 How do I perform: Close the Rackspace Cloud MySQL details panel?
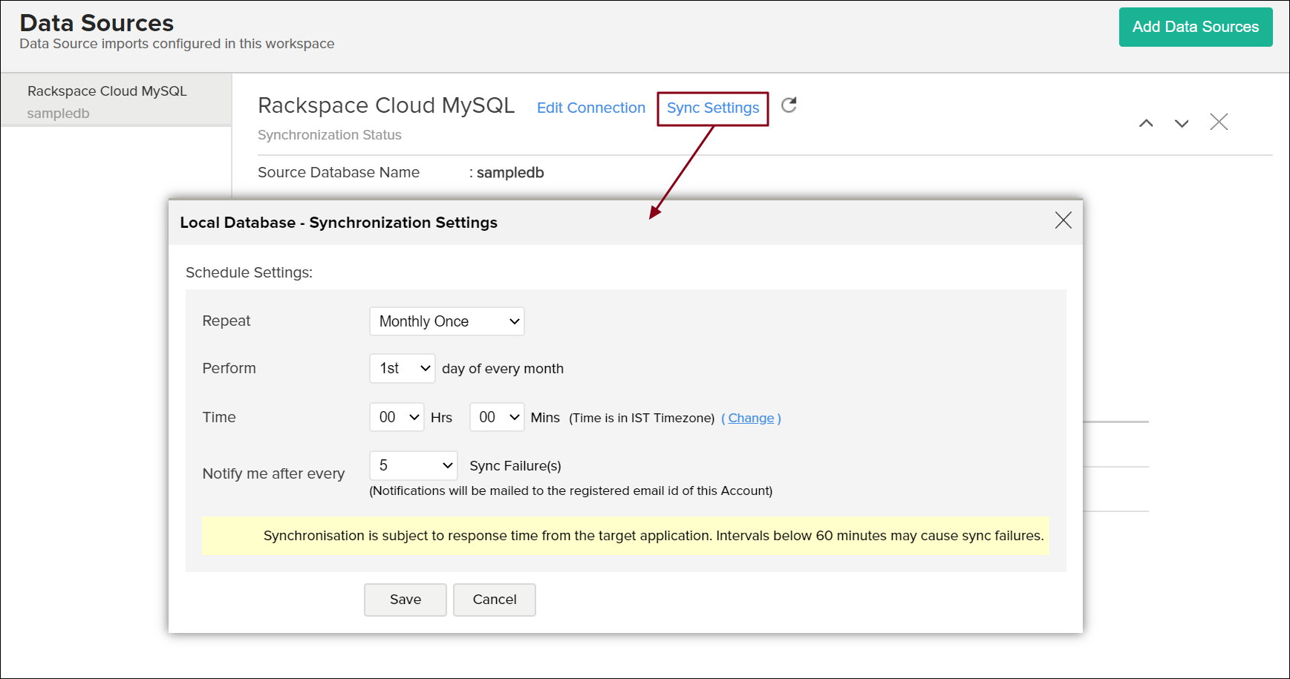[x=1219, y=122]
